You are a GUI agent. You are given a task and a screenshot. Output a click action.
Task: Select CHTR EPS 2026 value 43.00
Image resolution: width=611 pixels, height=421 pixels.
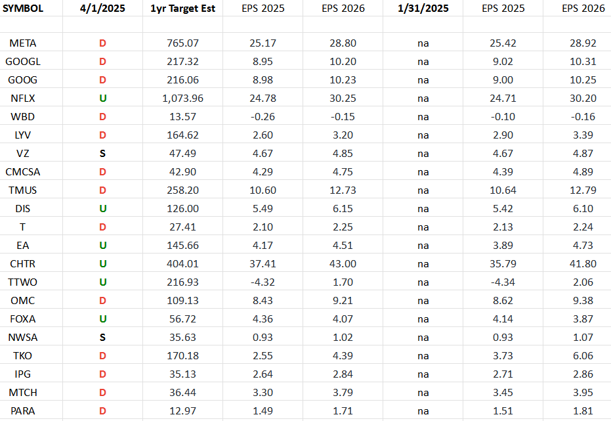(343, 263)
